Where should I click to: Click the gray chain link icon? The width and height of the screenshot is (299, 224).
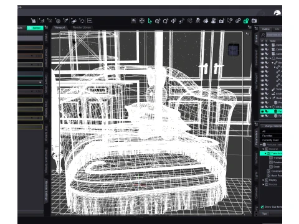point(238,21)
